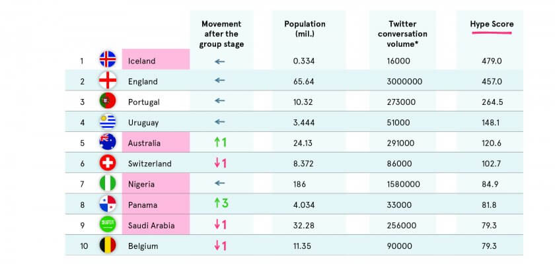Click the Uruguay flag icon
The width and height of the screenshot is (555, 264).
tap(108, 121)
